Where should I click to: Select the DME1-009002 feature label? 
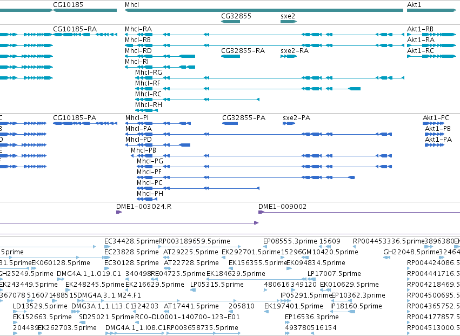point(282,207)
